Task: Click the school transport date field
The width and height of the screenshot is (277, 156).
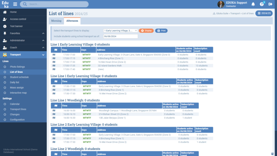Action: pos(120,36)
